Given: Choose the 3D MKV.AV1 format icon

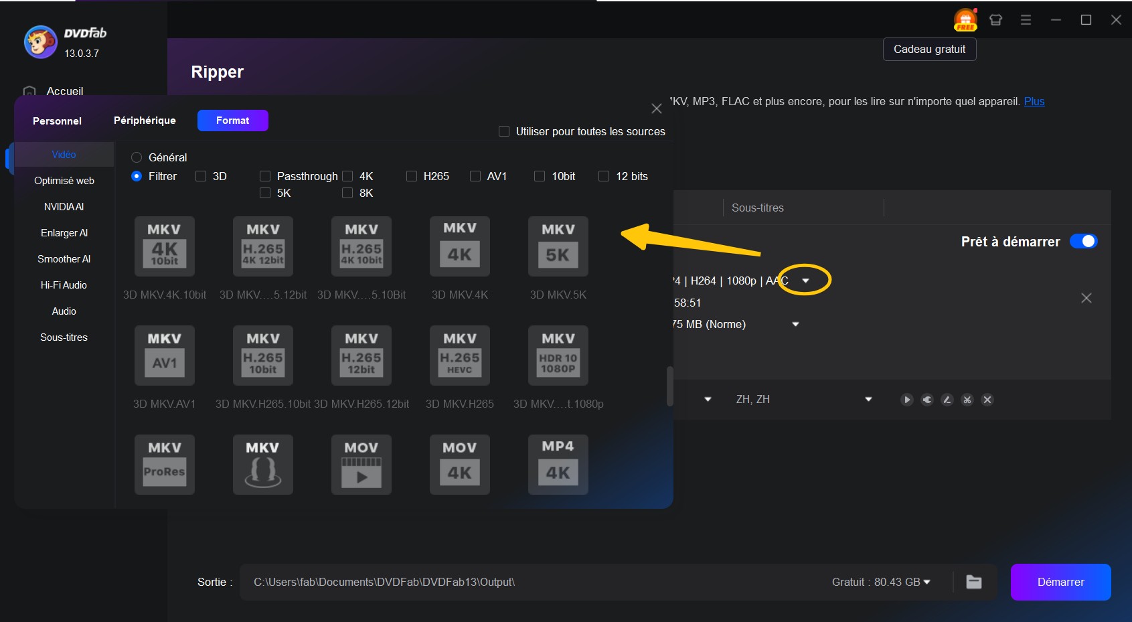Looking at the screenshot, I should [165, 356].
